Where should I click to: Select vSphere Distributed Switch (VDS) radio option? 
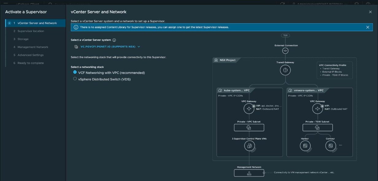[x=75, y=79]
